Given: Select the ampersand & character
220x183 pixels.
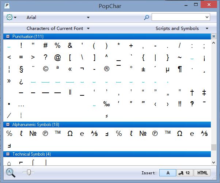Looking at the screenshot, I should 70,45.
